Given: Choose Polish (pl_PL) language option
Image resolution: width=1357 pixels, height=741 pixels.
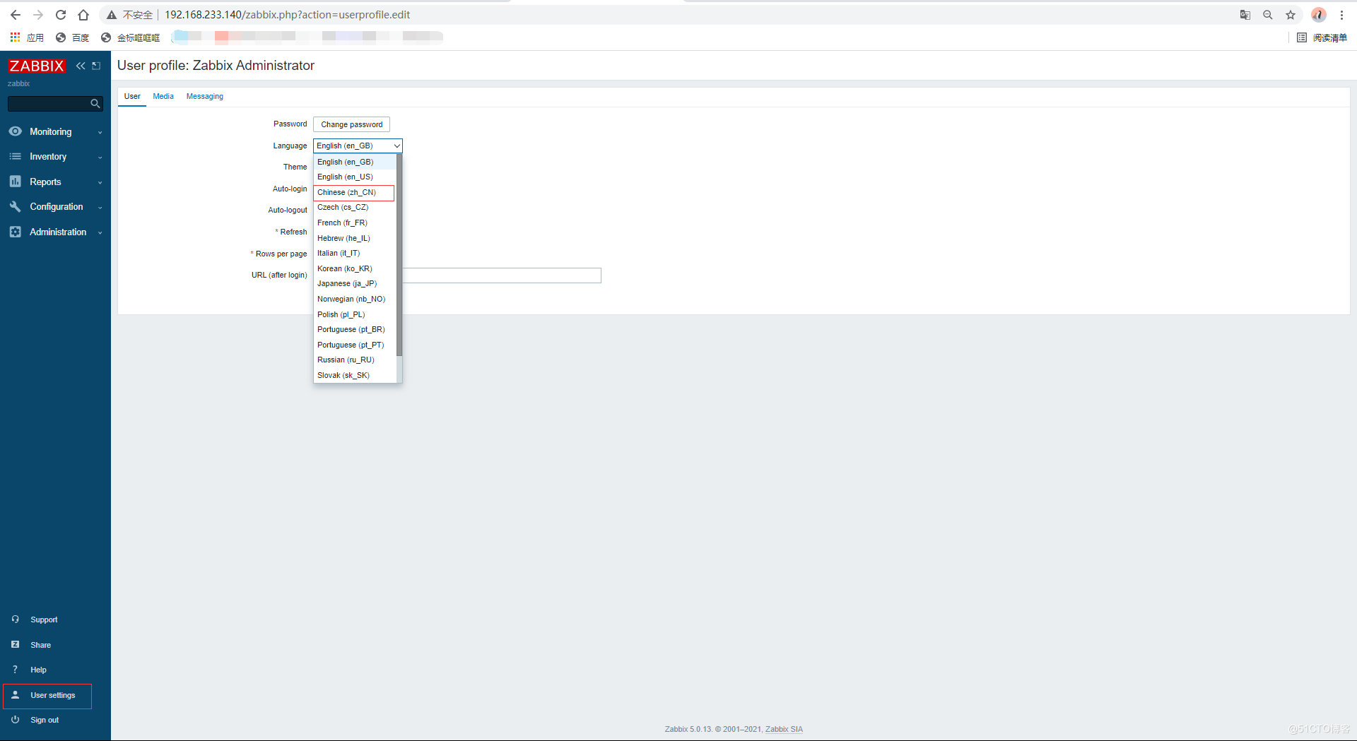Looking at the screenshot, I should pos(355,314).
